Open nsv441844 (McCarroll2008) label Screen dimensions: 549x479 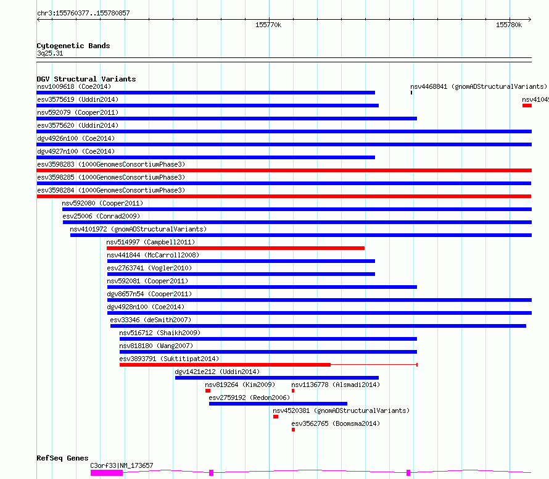coord(153,255)
